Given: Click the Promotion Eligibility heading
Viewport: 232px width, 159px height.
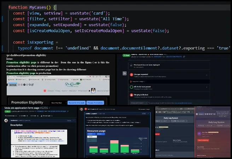Looking at the screenshot, I should click(27, 102).
